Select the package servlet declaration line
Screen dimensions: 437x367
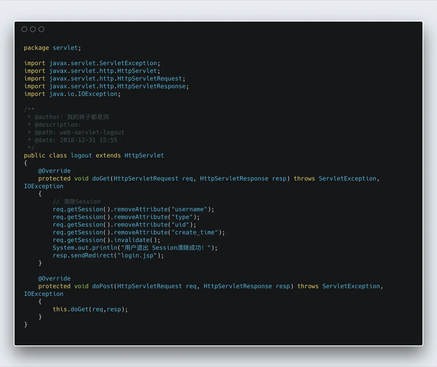(52, 48)
